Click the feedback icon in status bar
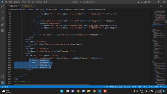167x94 pixels. [161, 87]
